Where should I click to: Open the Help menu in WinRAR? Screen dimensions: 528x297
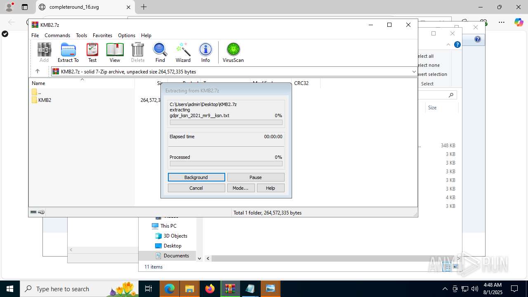(146, 35)
